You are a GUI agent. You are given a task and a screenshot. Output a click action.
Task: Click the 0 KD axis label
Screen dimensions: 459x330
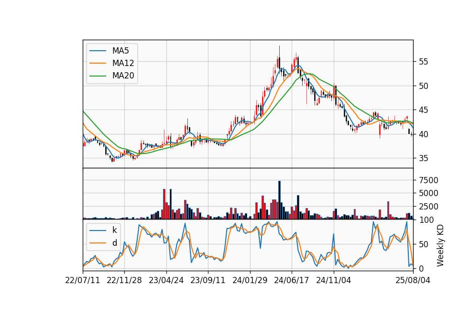(x=421, y=268)
